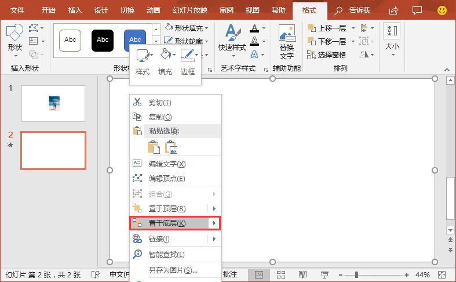Select 置于底层(K) in context menu
The image size is (456, 282).
pyautogui.click(x=175, y=223)
